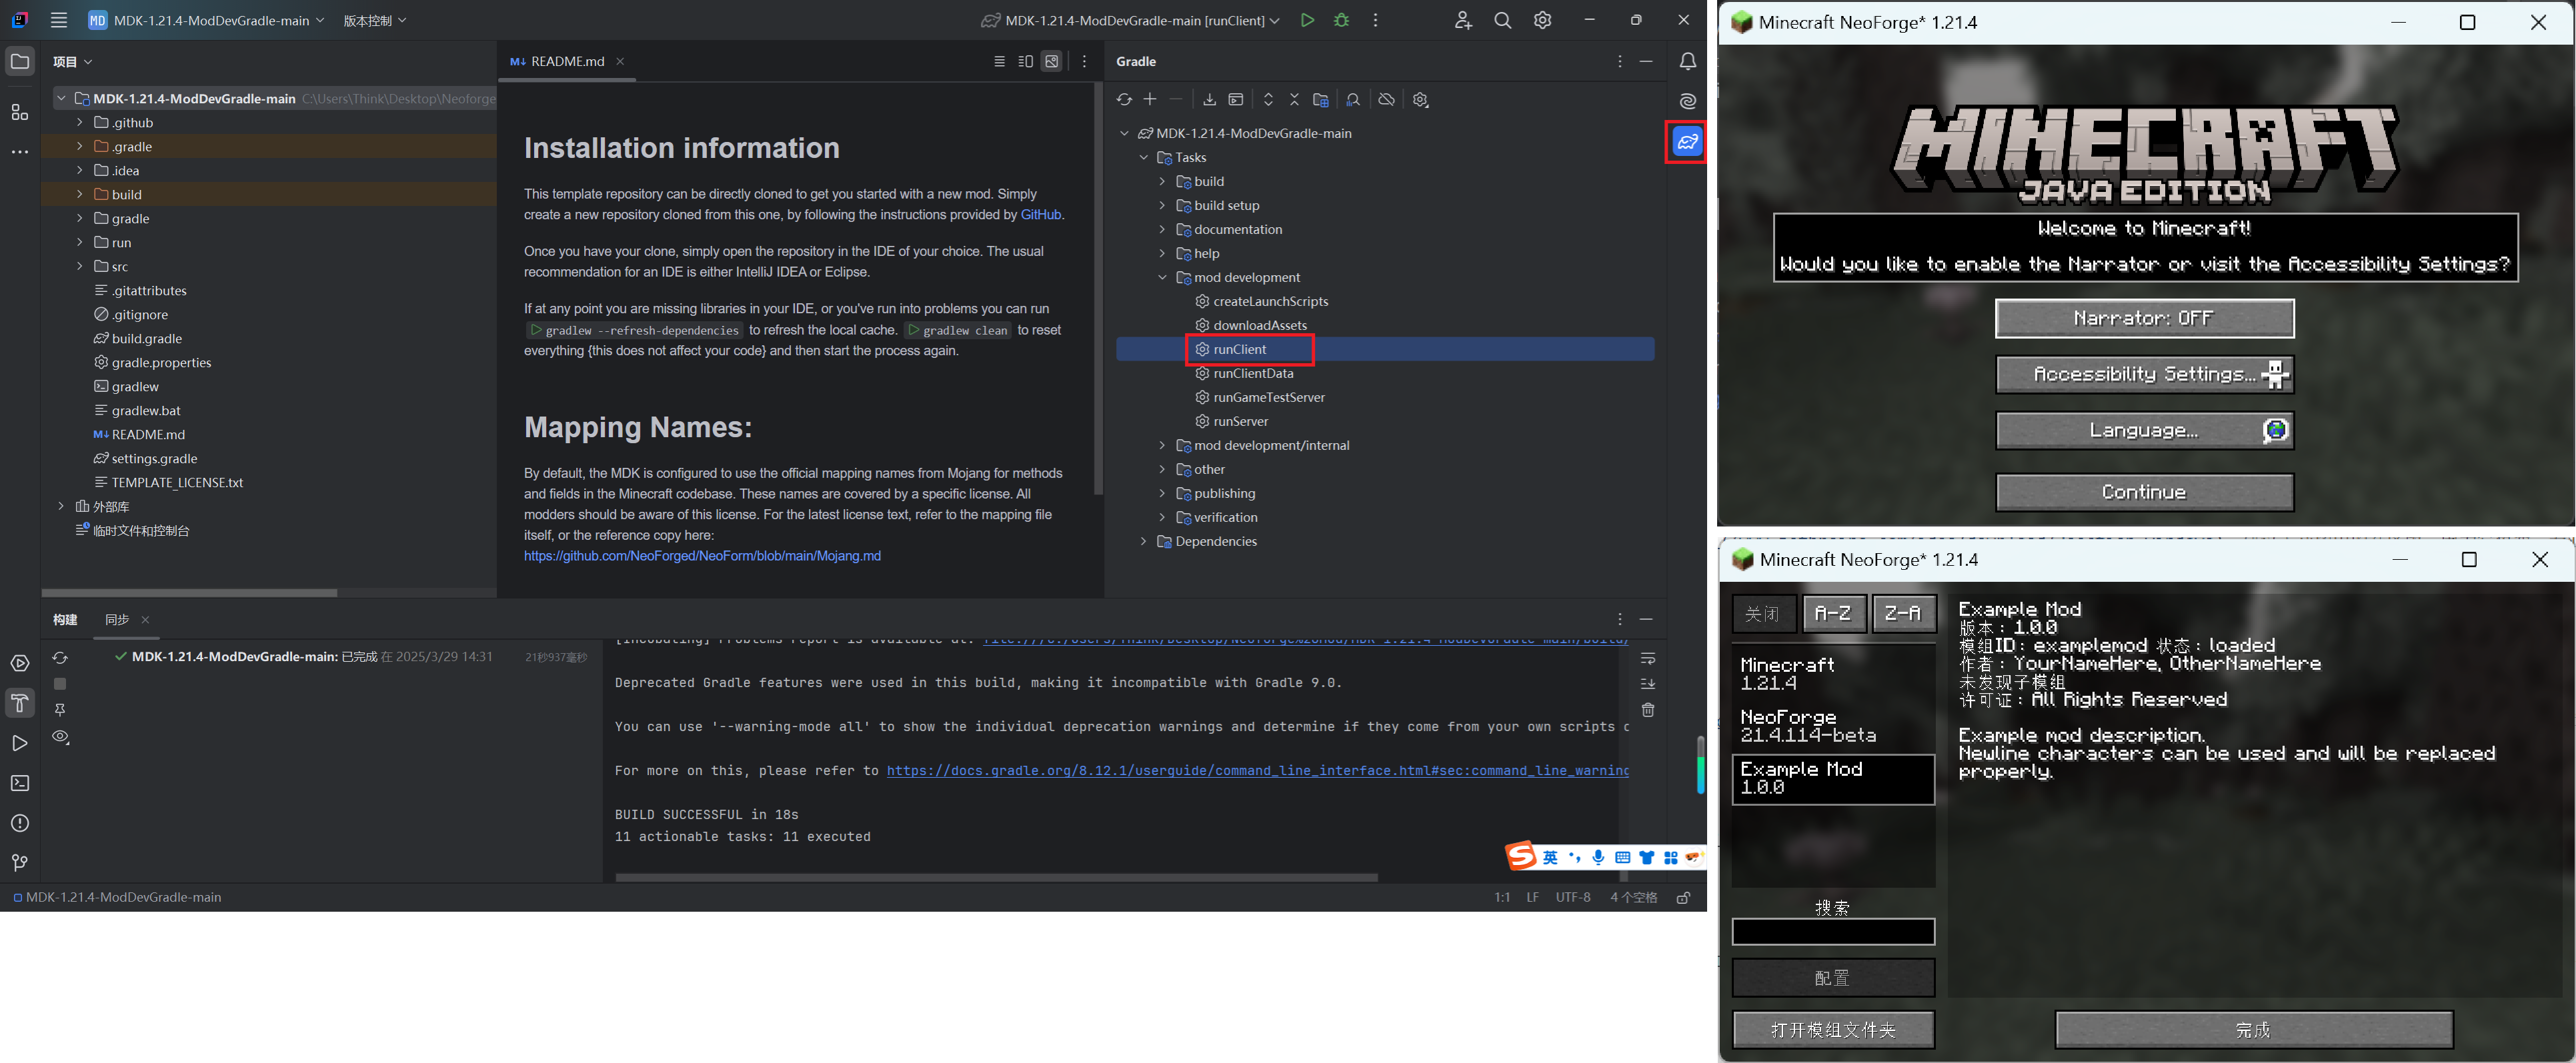
Task: Switch to the 构建 tab in build panel
Action: 66,619
